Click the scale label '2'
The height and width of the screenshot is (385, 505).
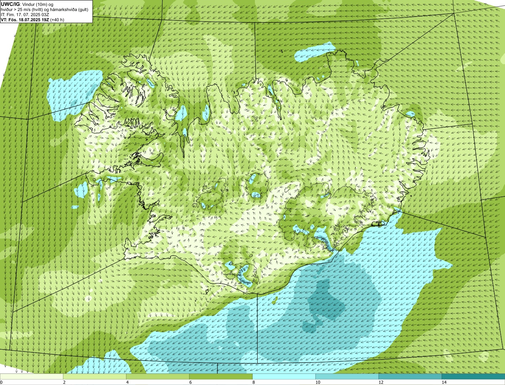coord(64,382)
